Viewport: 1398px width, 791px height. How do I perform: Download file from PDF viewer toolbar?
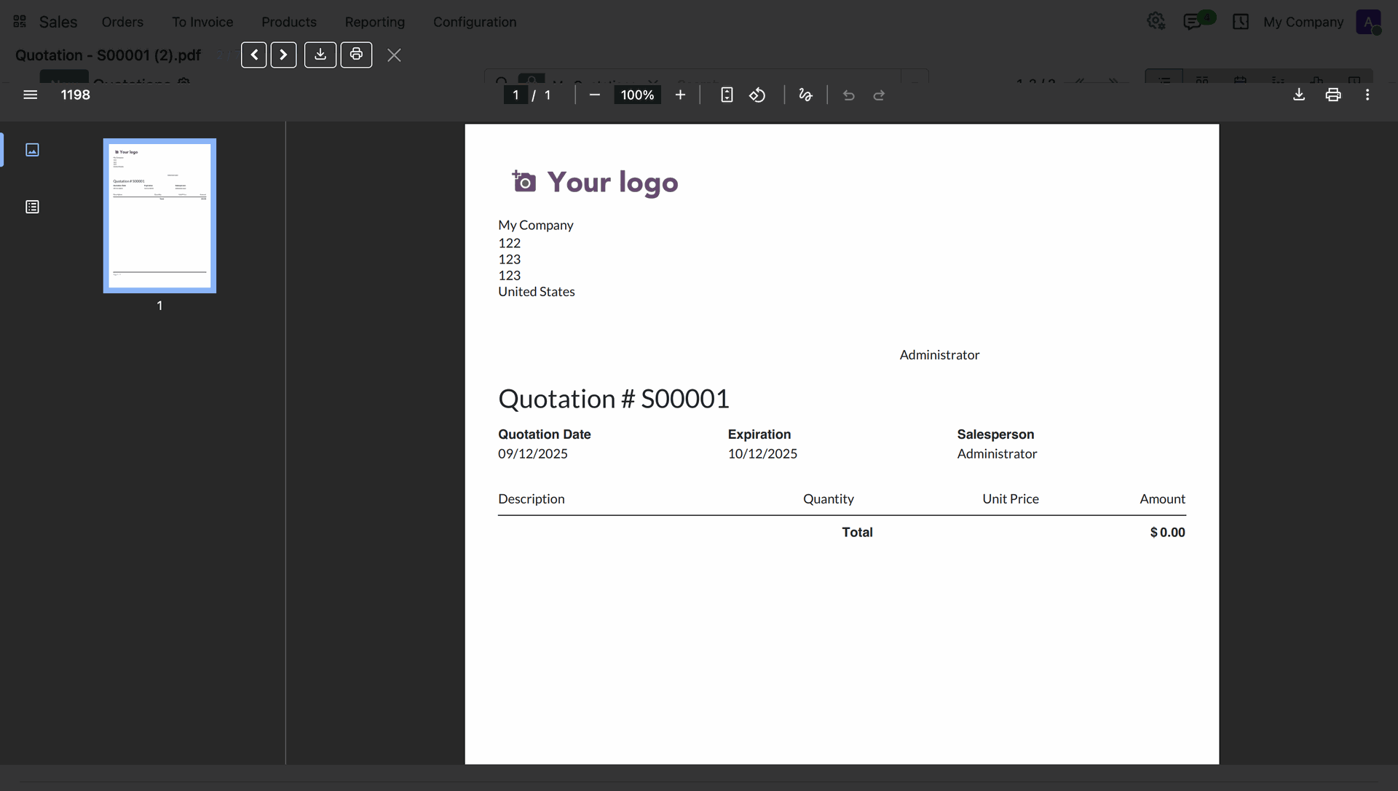[1299, 95]
